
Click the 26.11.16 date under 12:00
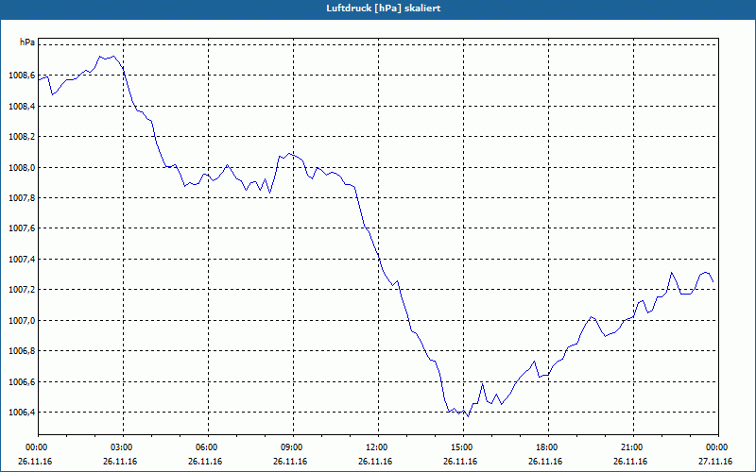pos(375,462)
